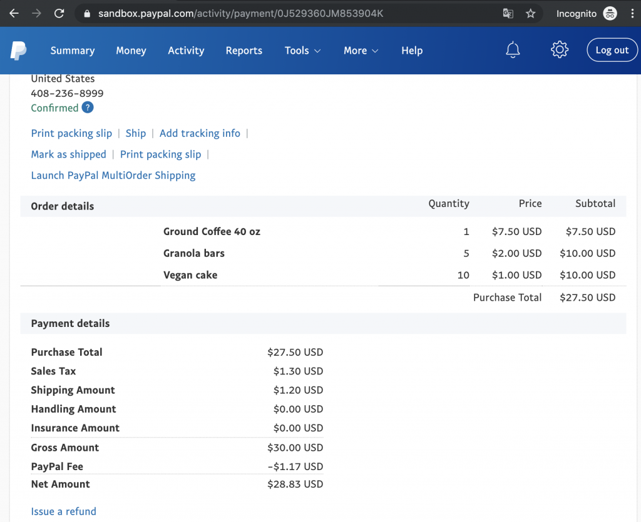This screenshot has height=522, width=641.
Task: Click the Insurance Amount $0.00 USD value
Action: tap(299, 428)
